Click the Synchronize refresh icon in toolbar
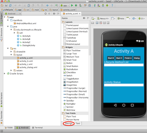 (10, 5)
